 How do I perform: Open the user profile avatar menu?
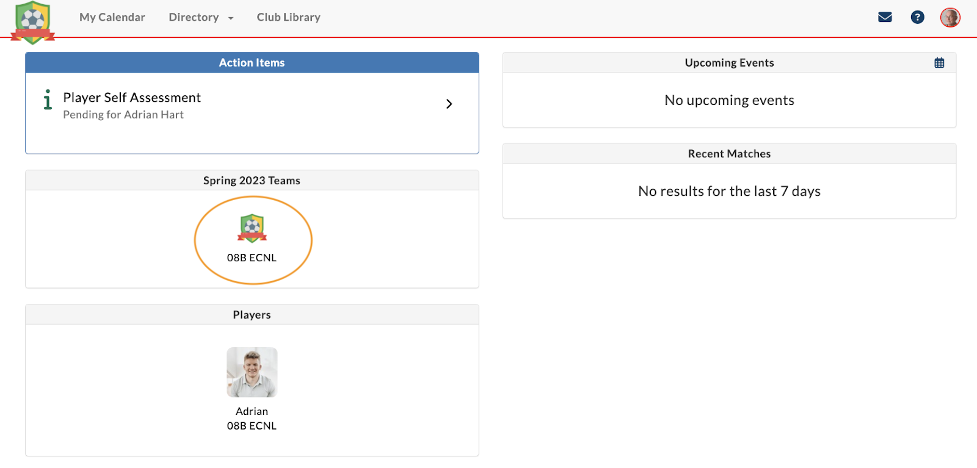[950, 17]
